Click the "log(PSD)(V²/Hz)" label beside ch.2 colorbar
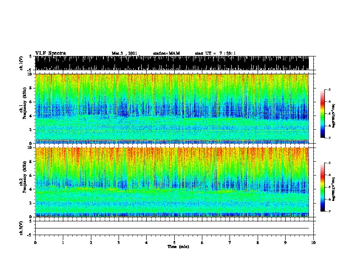This screenshot has height=272, width=353. 334,189
